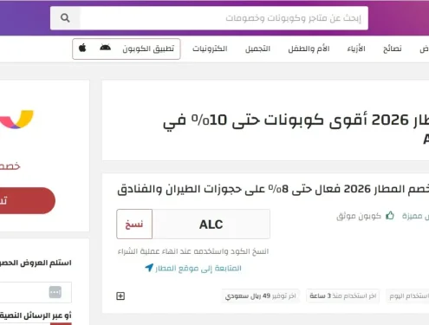Image resolution: width=429 pixels, height=325 pixels.
Task: Focus the stores and coupons search field
Action: pyautogui.click(x=224, y=18)
